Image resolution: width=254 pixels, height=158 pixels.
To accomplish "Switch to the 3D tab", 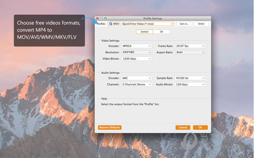I will click(161, 32).
